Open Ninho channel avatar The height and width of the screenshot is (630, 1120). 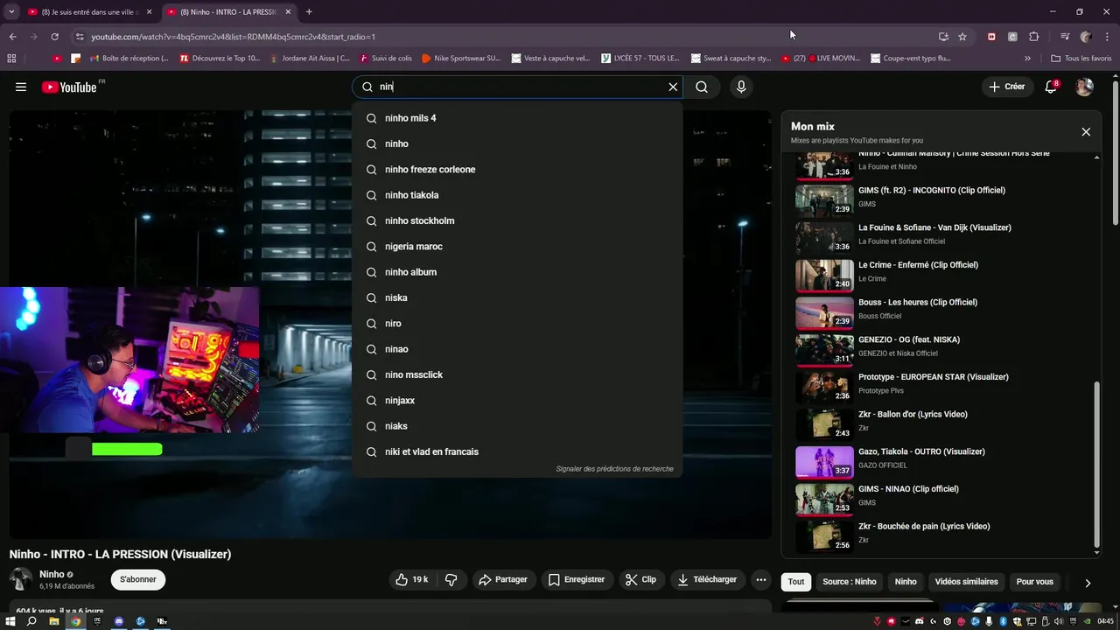tap(21, 579)
